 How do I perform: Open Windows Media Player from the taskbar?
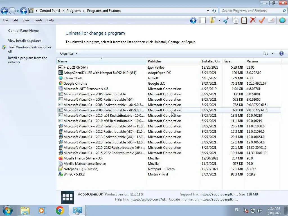click(42, 210)
